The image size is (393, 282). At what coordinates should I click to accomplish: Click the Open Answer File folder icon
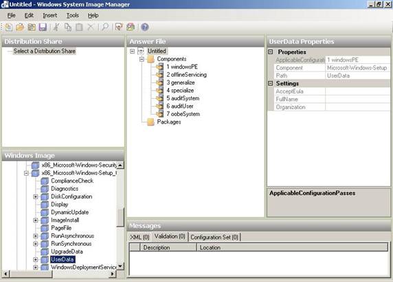click(20, 27)
